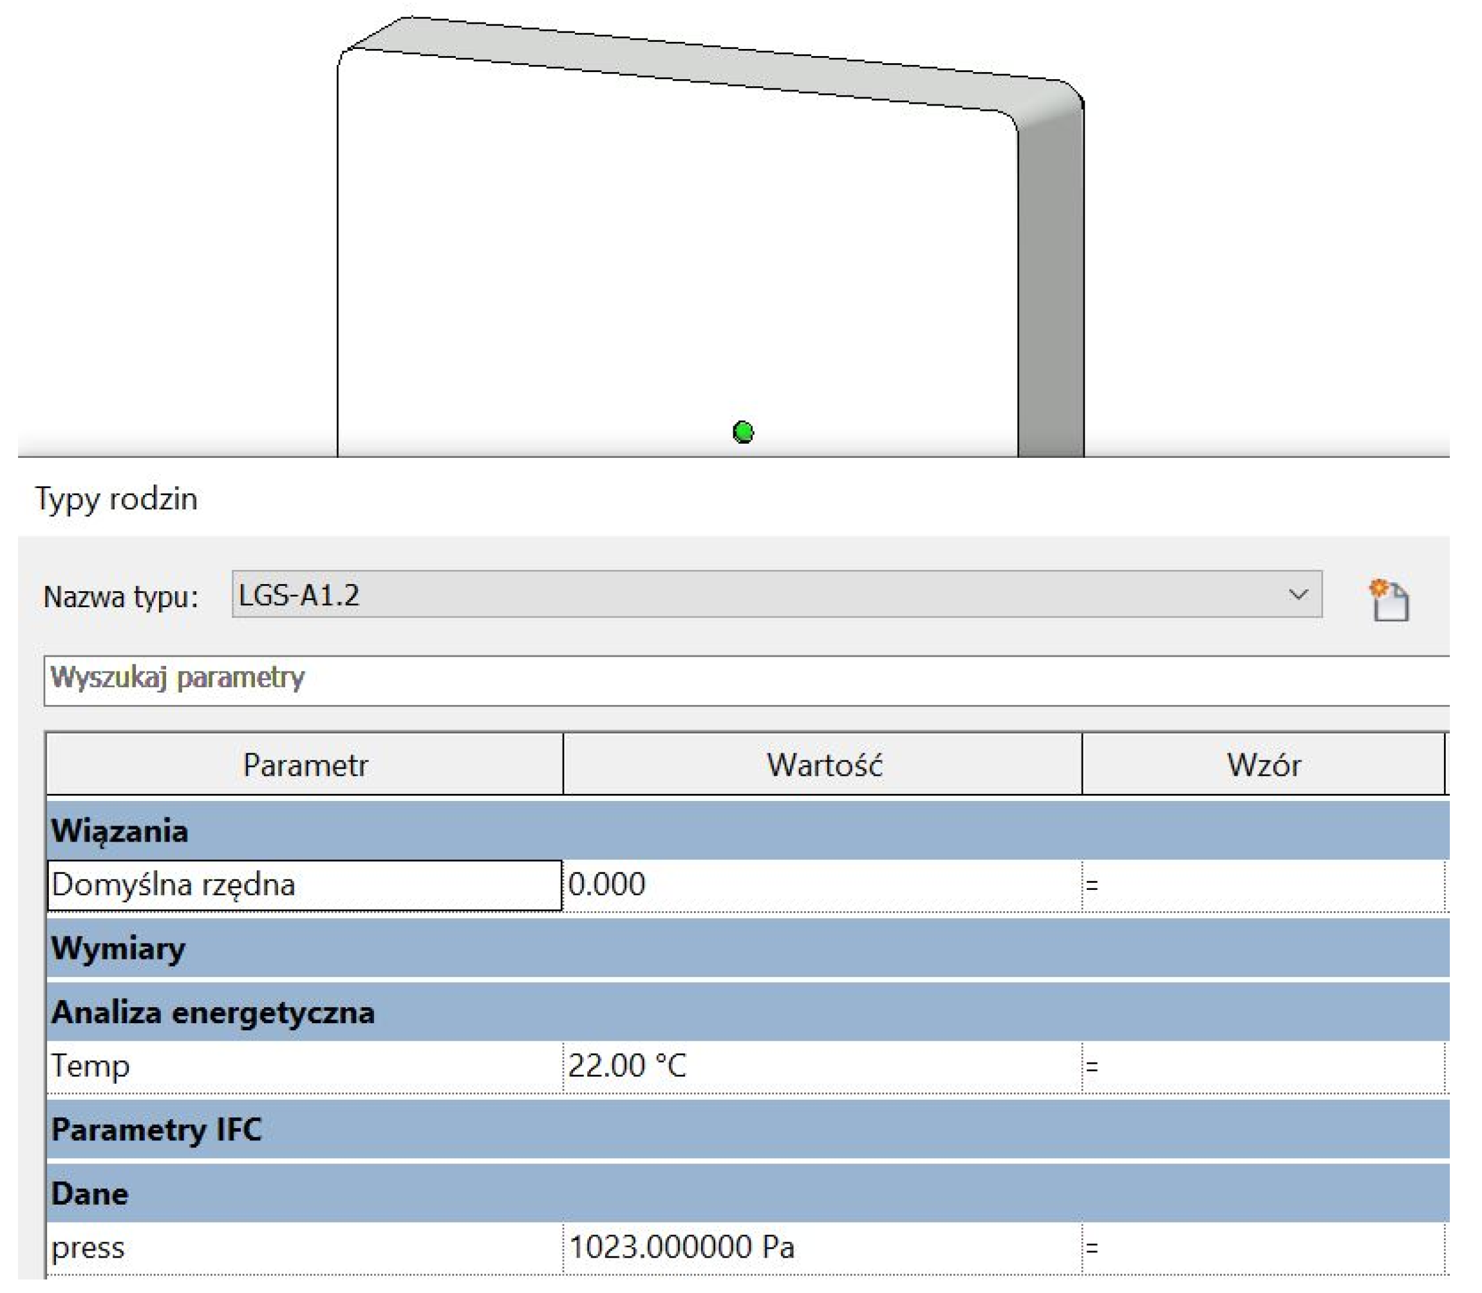Click the Wartość column header

(x=823, y=765)
